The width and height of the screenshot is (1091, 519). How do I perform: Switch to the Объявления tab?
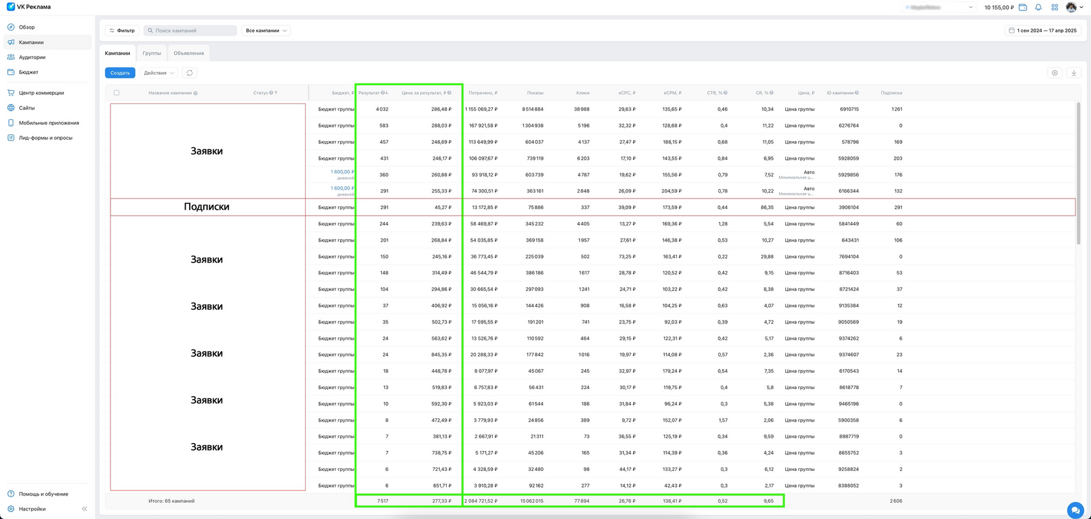[188, 53]
